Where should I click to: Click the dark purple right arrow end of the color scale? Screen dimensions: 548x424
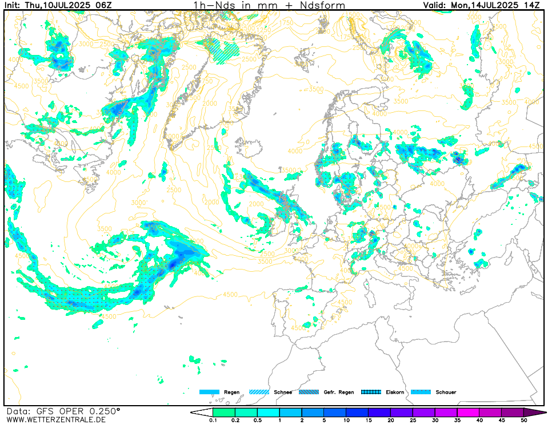[535, 413]
